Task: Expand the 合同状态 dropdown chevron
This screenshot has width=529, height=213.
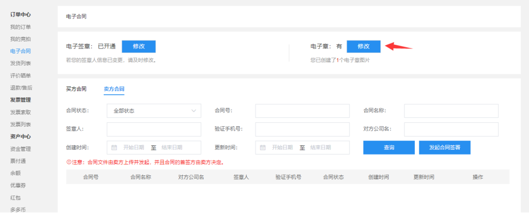Action: 194,111
